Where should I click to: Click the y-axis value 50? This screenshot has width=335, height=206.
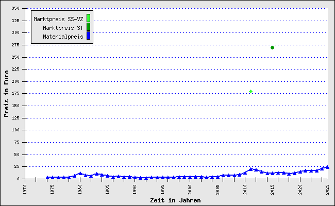16,154
